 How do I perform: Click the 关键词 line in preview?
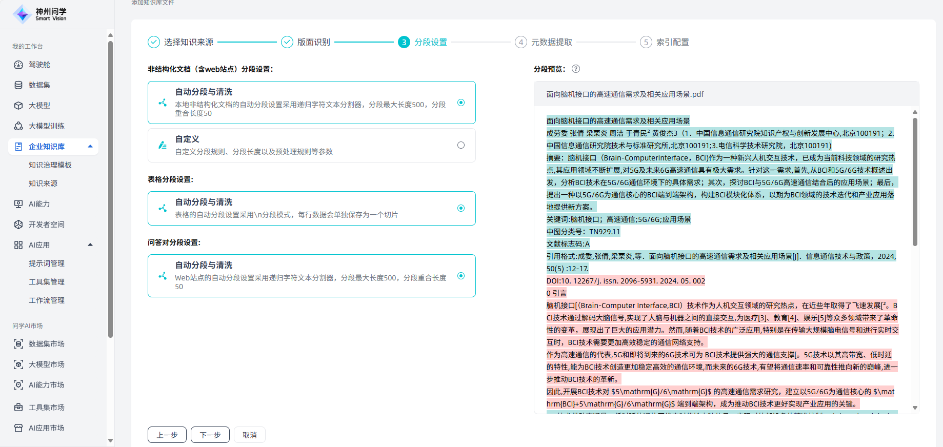pos(618,219)
